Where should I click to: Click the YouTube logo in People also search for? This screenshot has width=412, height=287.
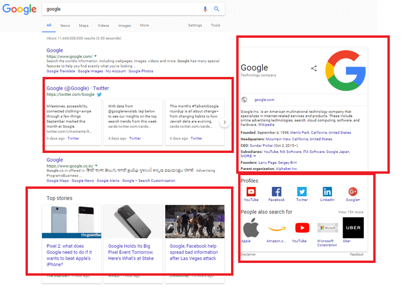click(x=302, y=228)
